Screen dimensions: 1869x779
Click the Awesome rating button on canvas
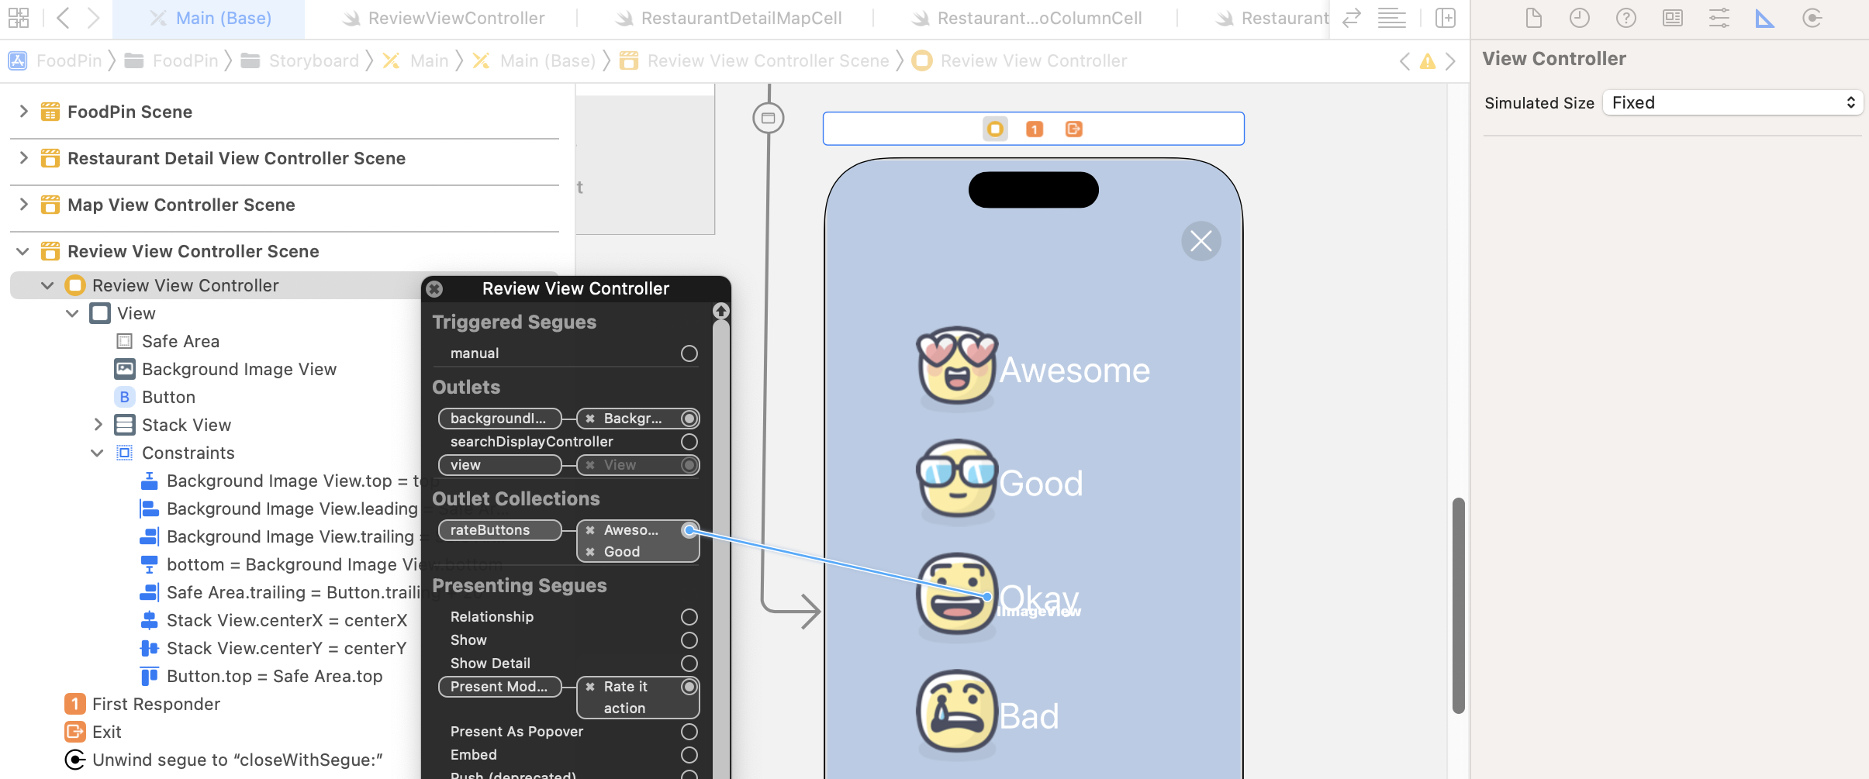pos(1033,369)
